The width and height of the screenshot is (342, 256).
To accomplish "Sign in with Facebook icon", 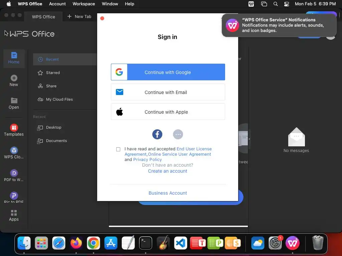I will coord(157,134).
